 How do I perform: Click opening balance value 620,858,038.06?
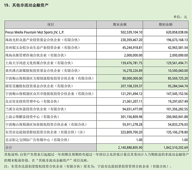click(x=177, y=32)
